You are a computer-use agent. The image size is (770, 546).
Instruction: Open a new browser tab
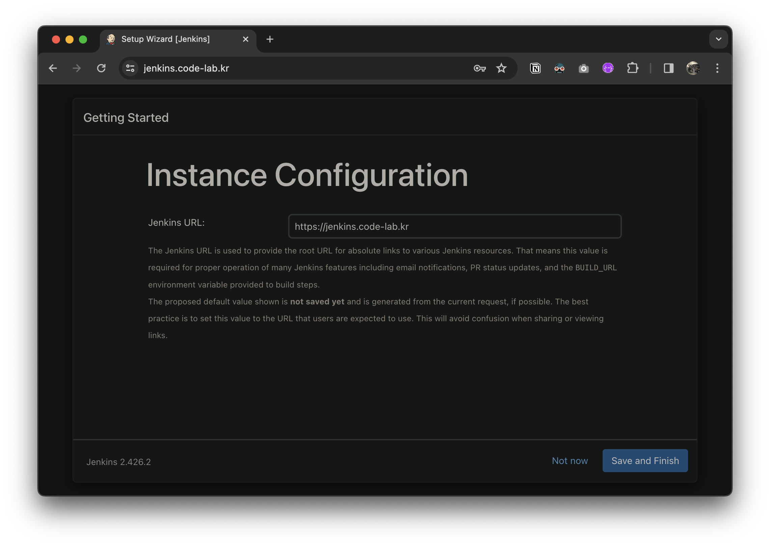pos(270,39)
